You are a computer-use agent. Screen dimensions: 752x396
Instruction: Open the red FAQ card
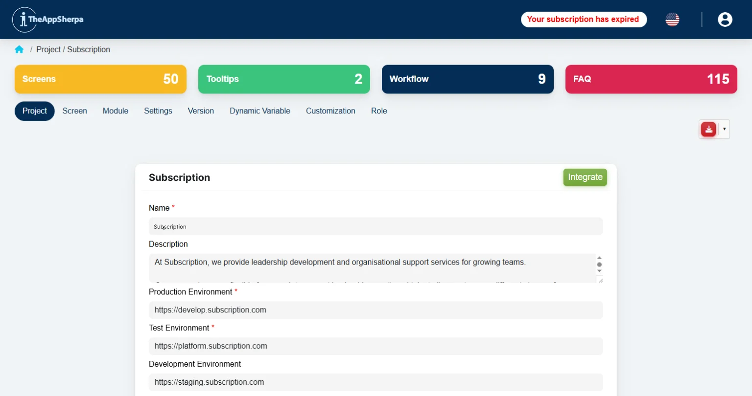tap(651, 79)
